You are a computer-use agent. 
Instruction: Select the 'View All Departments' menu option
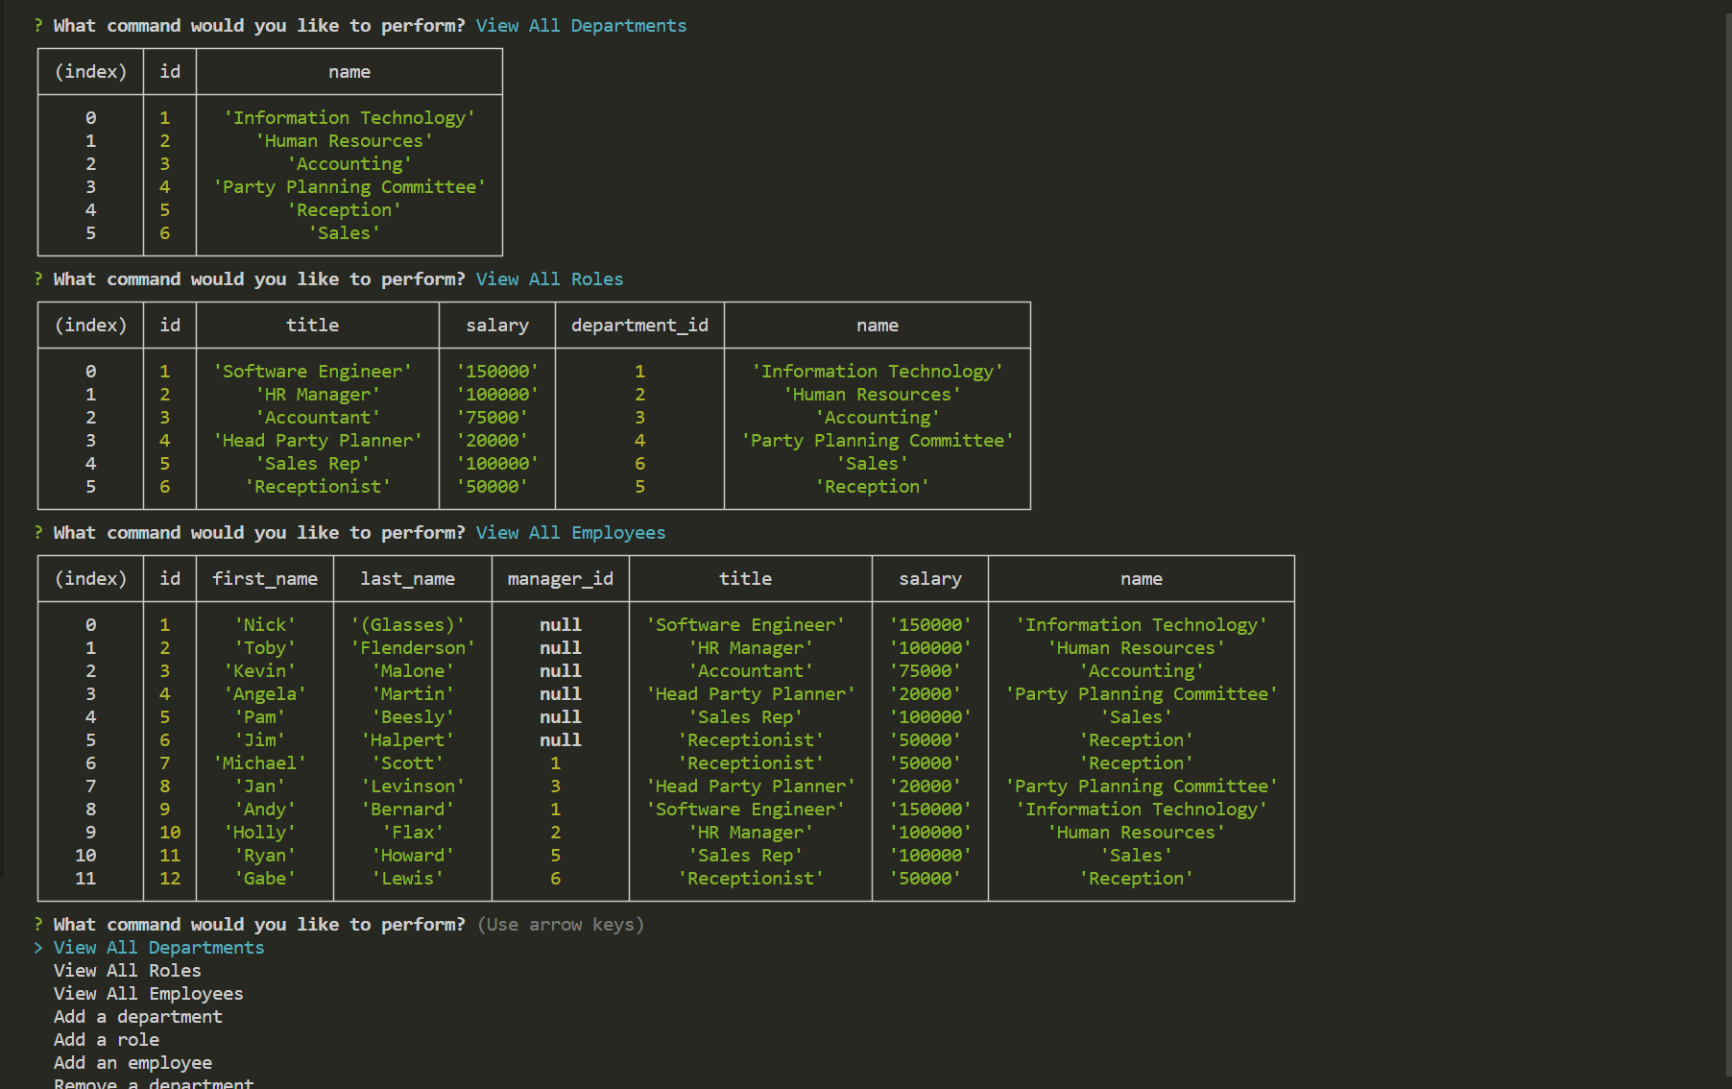(157, 947)
